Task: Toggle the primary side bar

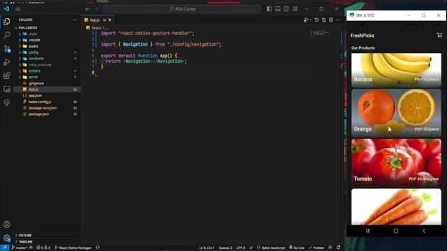Action: [270, 9]
